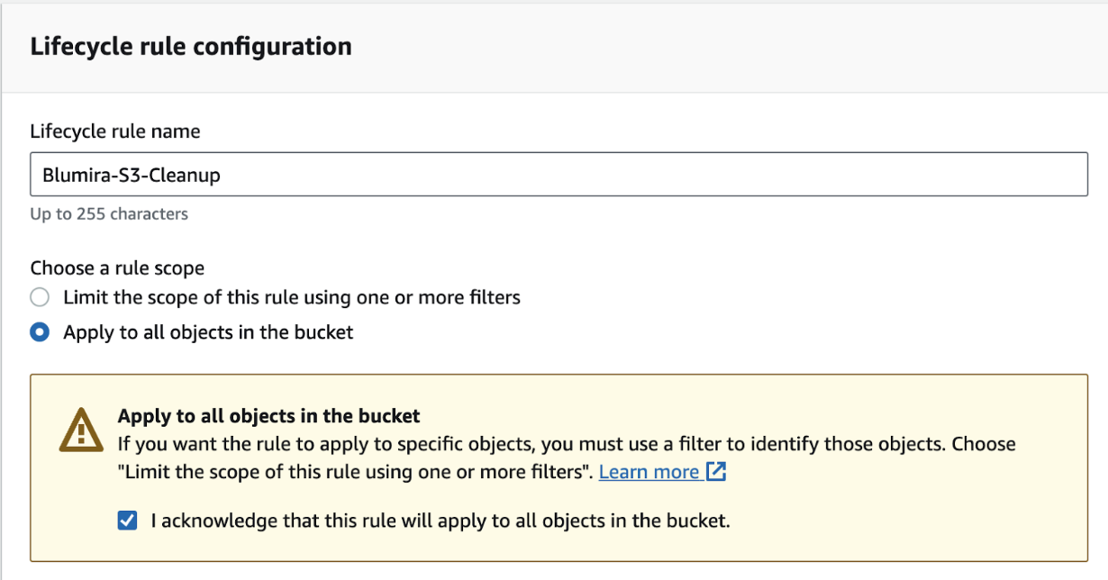Click the warning description paragraph text

click(x=567, y=458)
